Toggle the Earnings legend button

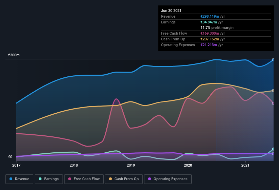point(49,179)
